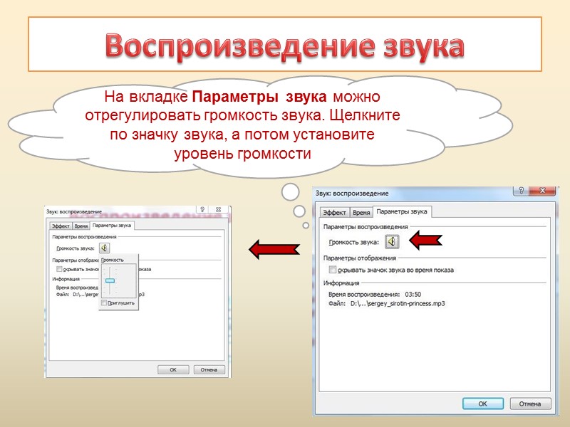Switch to 'Эффект' tab in right dialog
The width and height of the screenshot is (570, 427).
coord(334,212)
